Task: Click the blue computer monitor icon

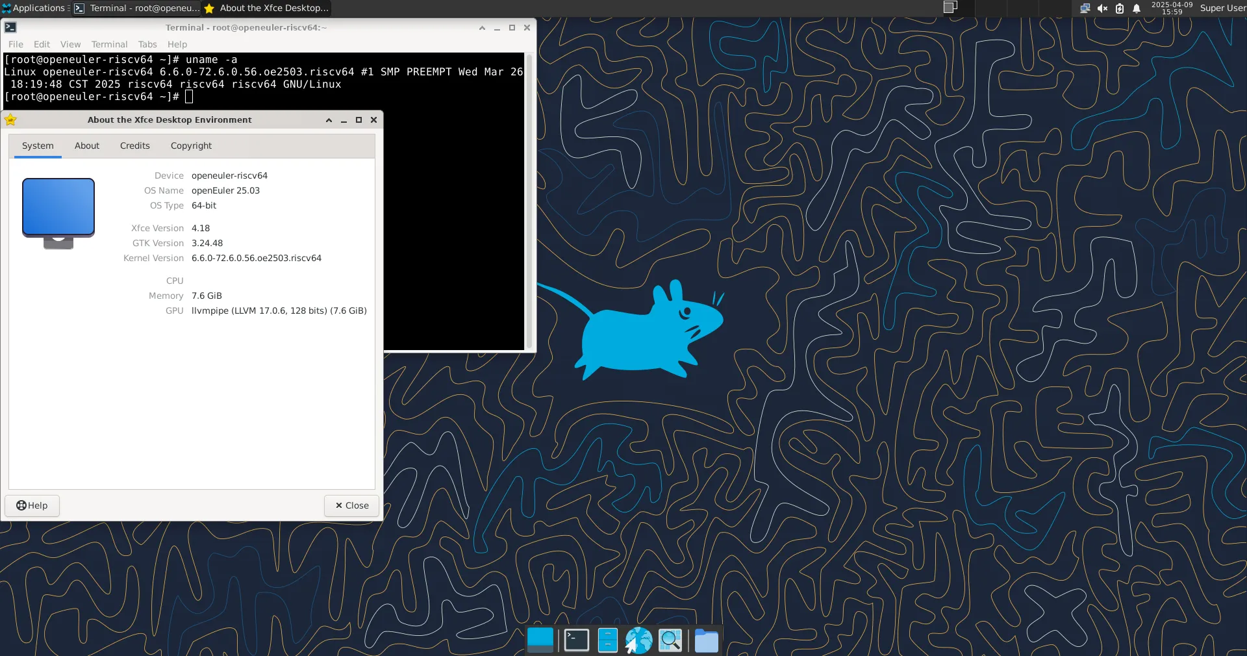Action: pyautogui.click(x=58, y=214)
